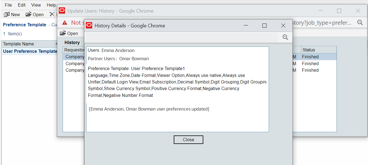Click Oracle icon in Update Users History title
This screenshot has height=165, width=368.
[62, 11]
